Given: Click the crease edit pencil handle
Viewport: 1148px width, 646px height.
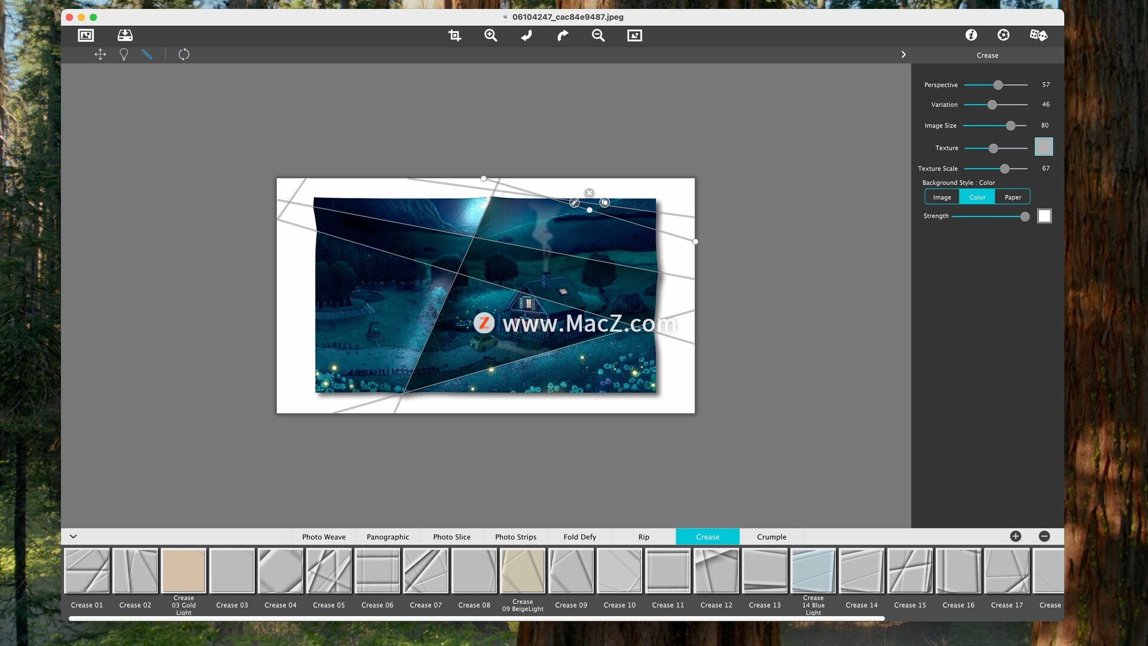Looking at the screenshot, I should [x=575, y=203].
